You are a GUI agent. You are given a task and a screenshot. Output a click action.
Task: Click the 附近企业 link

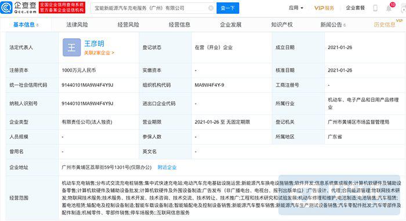[167, 167]
